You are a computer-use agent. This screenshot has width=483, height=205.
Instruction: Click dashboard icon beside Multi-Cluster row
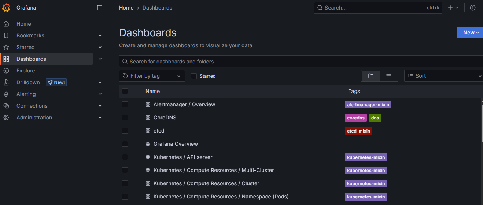click(x=148, y=170)
